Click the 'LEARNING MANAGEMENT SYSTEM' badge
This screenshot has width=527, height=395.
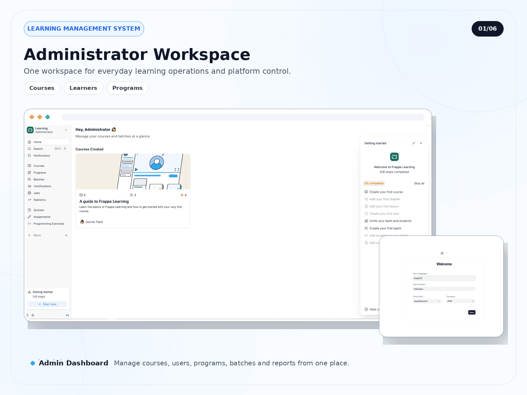pyautogui.click(x=84, y=29)
